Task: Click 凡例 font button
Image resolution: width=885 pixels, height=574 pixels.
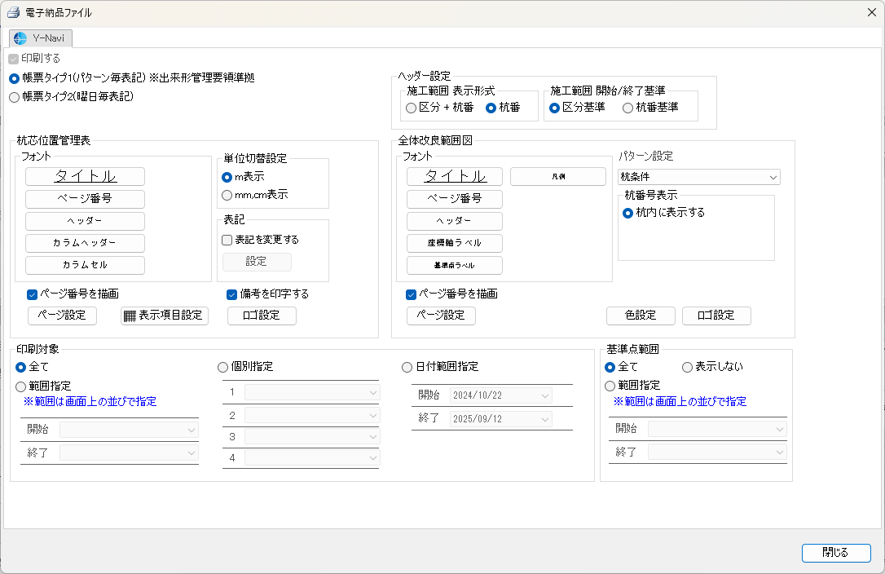Action: coord(557,176)
